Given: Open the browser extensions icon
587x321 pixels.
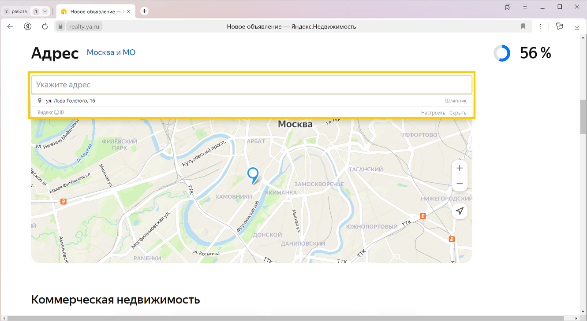Looking at the screenshot, I should coord(560,26).
